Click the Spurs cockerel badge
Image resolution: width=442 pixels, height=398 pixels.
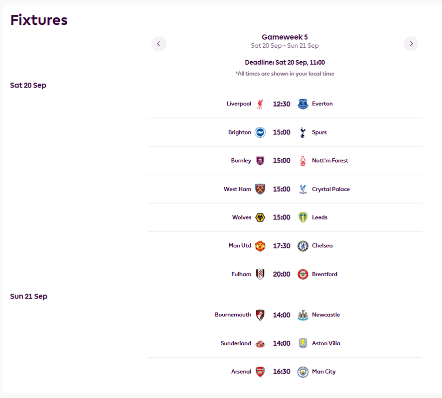click(x=303, y=132)
